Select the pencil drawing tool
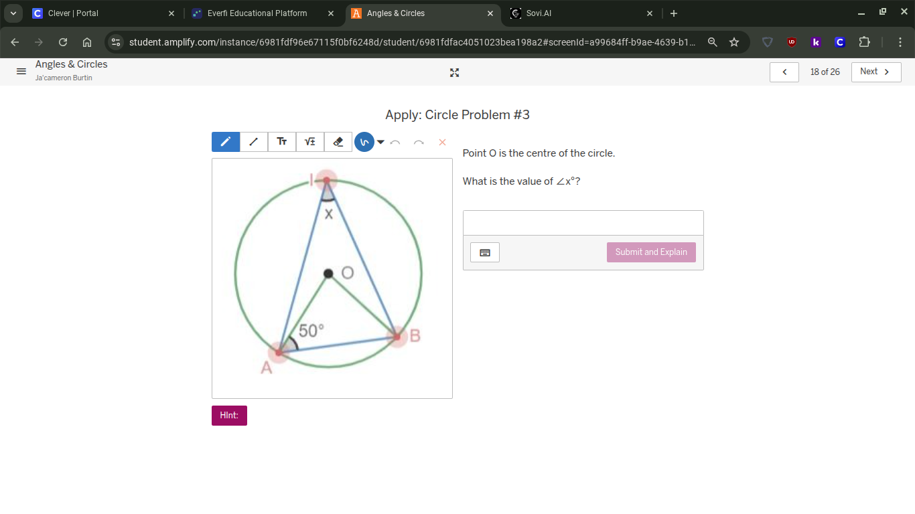This screenshot has height=514, width=915. [225, 141]
